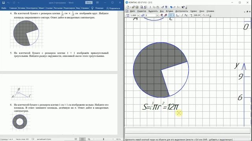Image resolution: width=252 pixels, height=141 pixels.
Task: Open the Макет tab in Word
Action: [x=41, y=8]
